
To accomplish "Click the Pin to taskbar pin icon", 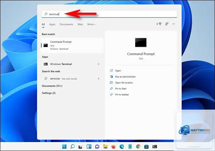I will tap(111, 94).
